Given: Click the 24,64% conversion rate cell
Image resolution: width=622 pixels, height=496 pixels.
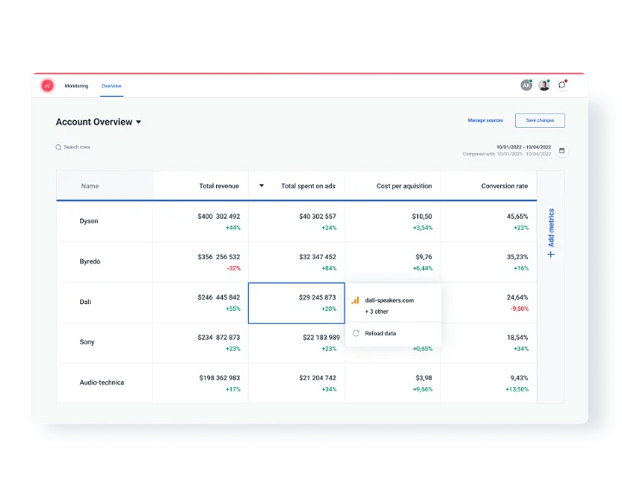Looking at the screenshot, I should pyautogui.click(x=489, y=302).
